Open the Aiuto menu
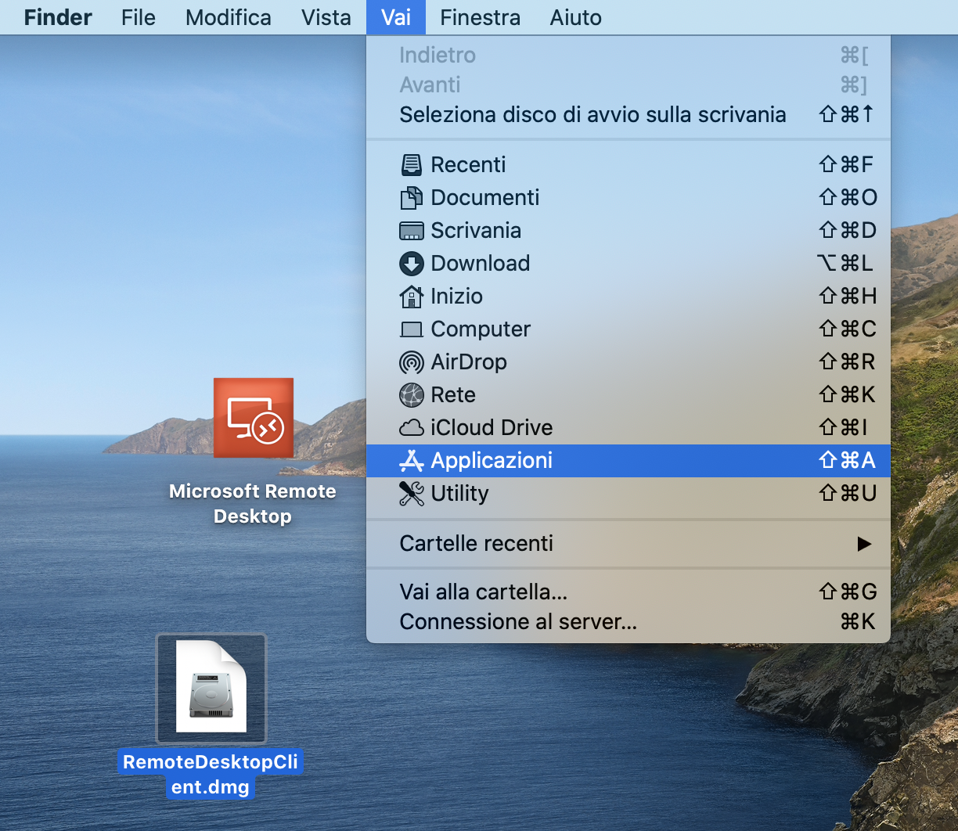Screen dimensions: 958x831 click(575, 17)
